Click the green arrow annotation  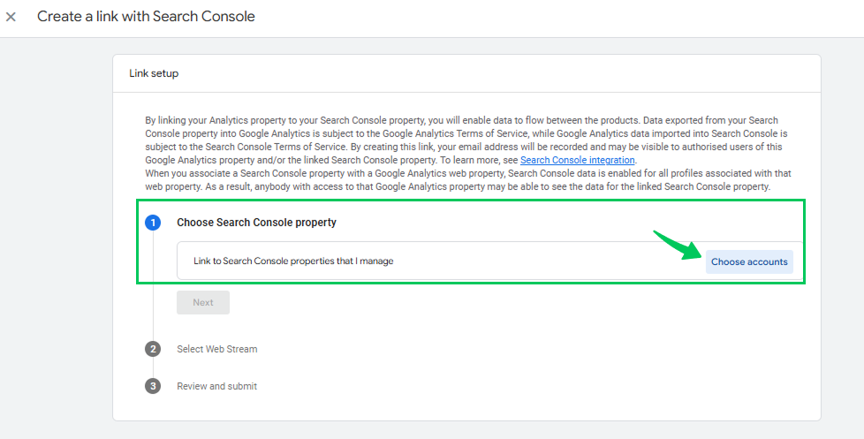[678, 245]
